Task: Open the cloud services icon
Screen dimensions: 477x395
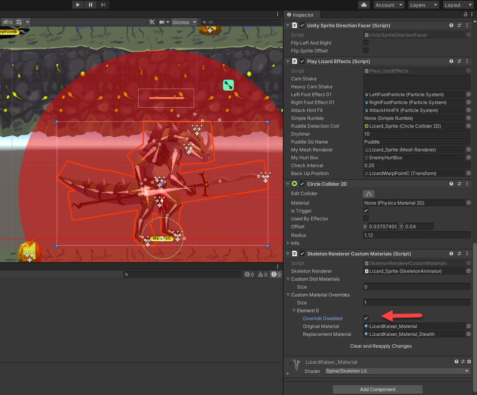Action: (x=364, y=5)
